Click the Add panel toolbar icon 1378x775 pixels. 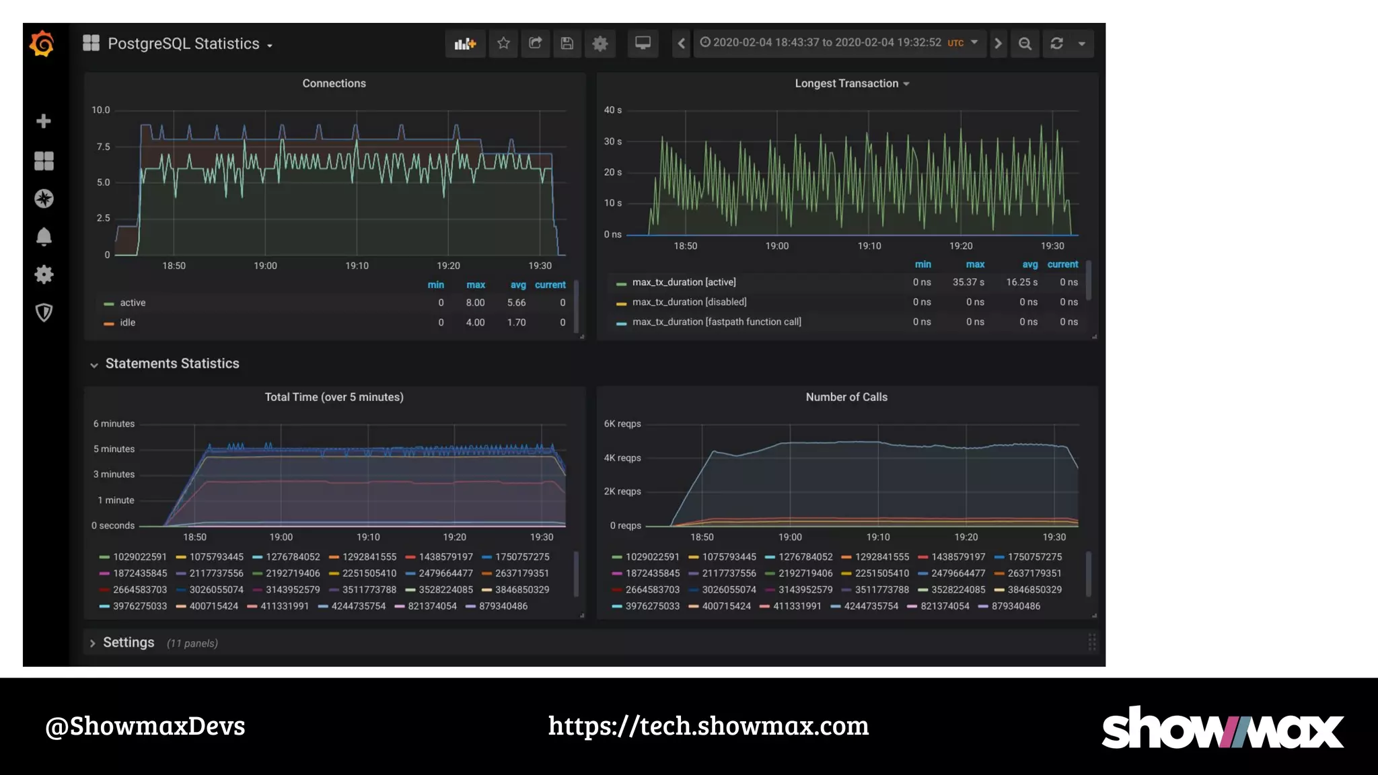tap(465, 44)
